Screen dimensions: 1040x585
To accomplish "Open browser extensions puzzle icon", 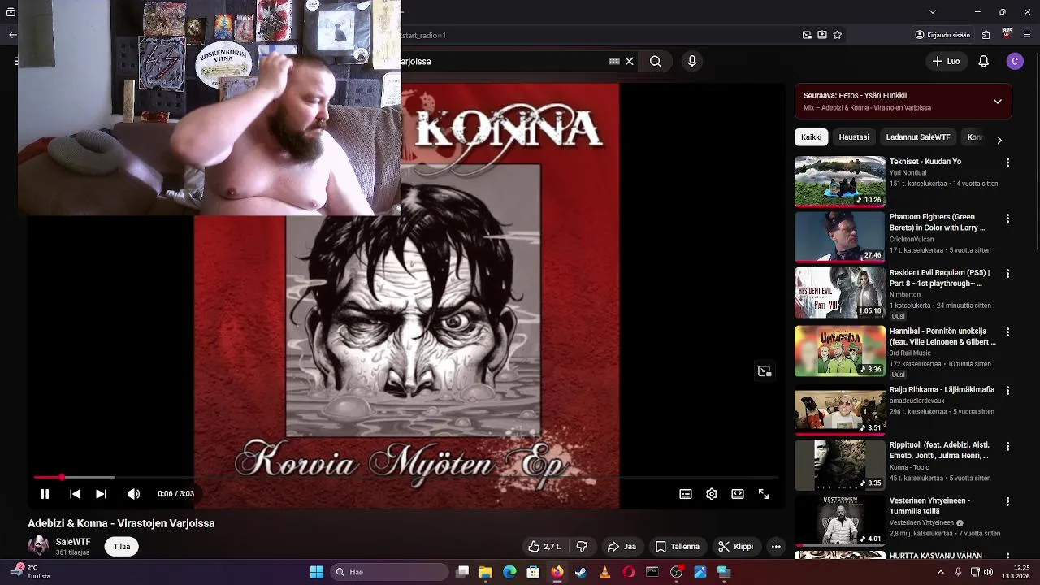I will tap(986, 35).
